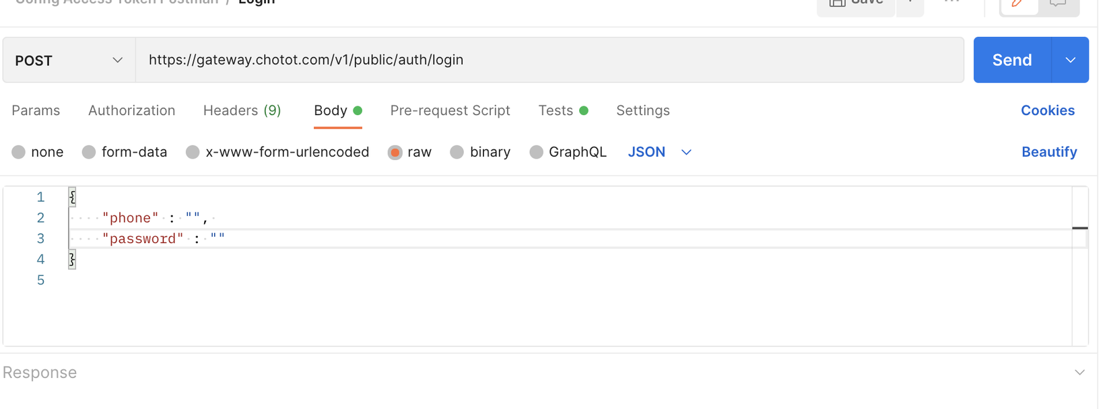The image size is (1111, 409).
Task: Choose x-www-form-urlencoded body type
Action: point(193,152)
